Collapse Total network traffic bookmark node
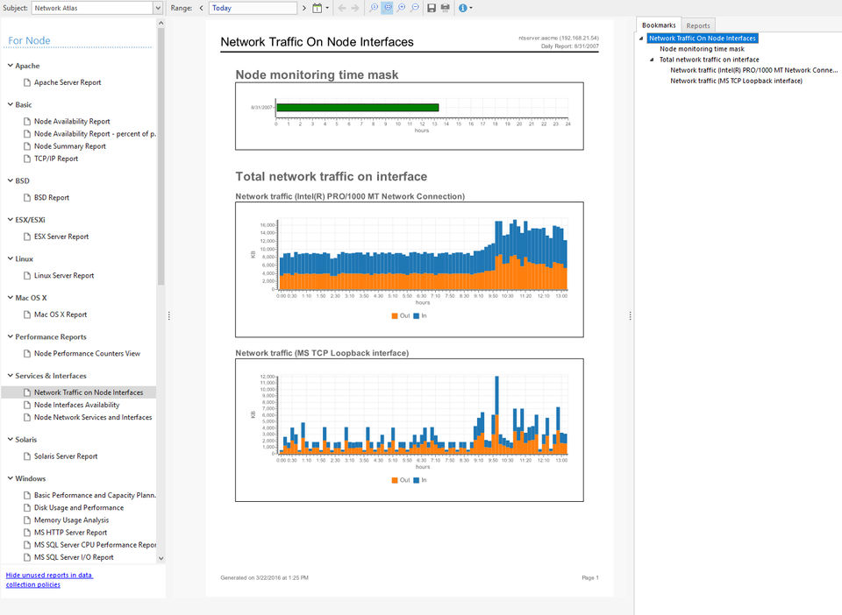Image resolution: width=842 pixels, height=615 pixels. coord(652,60)
